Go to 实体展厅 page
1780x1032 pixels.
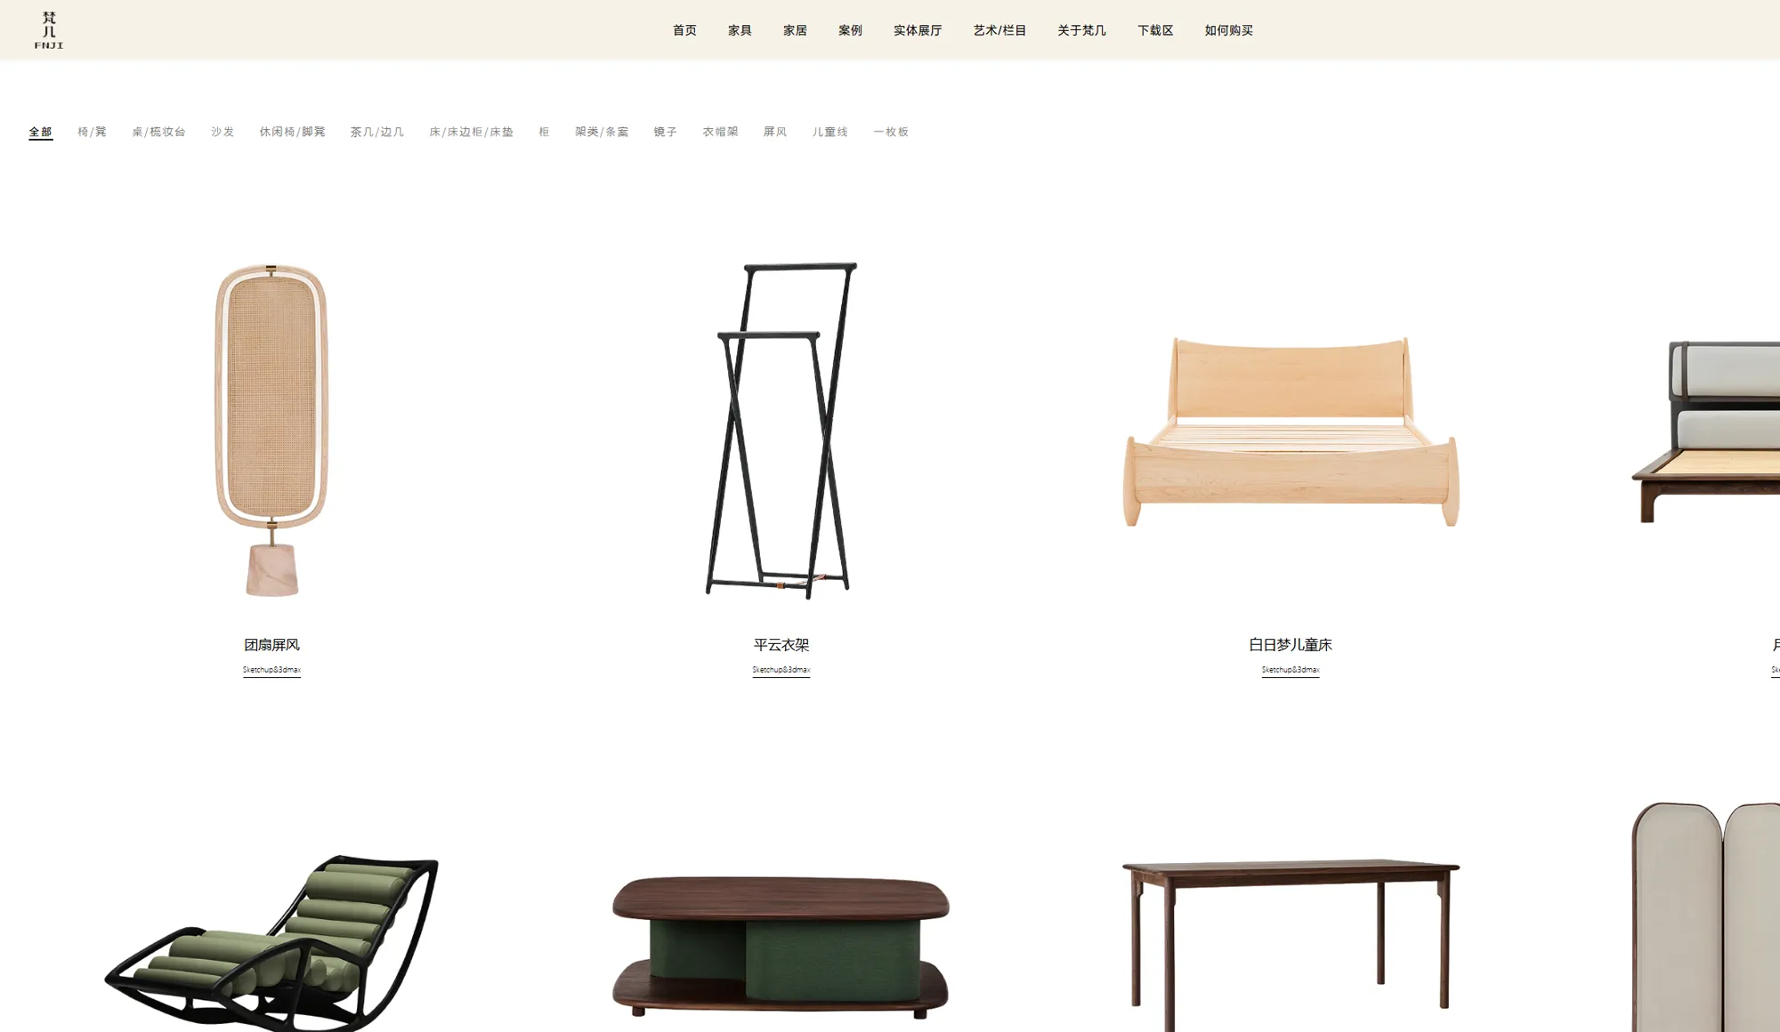tap(918, 30)
